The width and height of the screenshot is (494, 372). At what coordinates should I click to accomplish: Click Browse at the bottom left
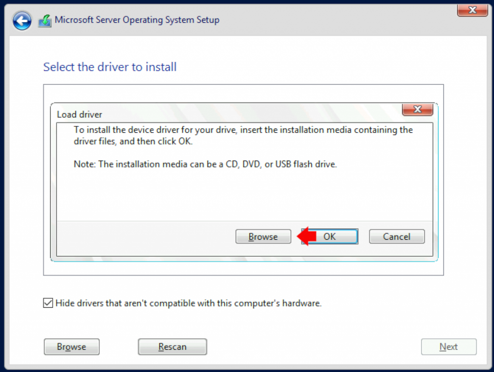(x=71, y=346)
